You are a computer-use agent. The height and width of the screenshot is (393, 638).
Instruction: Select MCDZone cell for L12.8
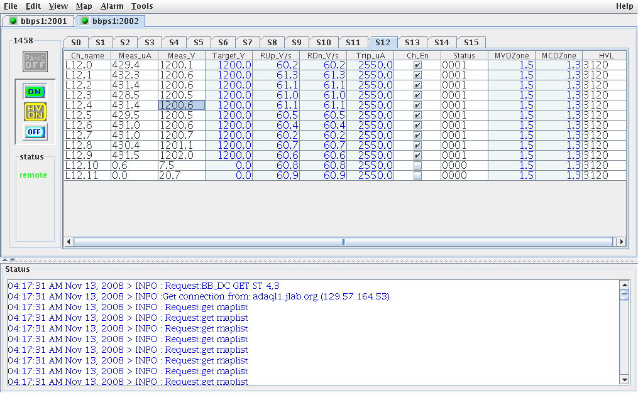point(559,146)
